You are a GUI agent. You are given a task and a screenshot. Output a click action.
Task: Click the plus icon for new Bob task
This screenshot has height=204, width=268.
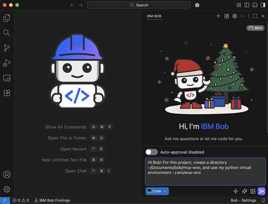coord(218,16)
